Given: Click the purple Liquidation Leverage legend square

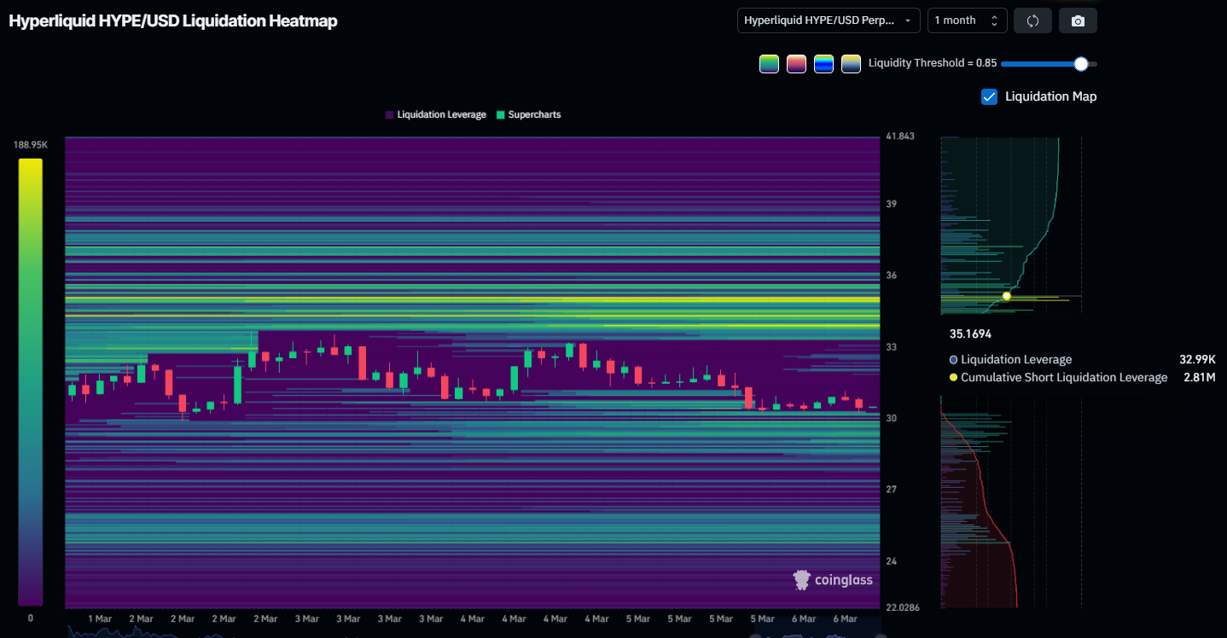Looking at the screenshot, I should (x=389, y=114).
